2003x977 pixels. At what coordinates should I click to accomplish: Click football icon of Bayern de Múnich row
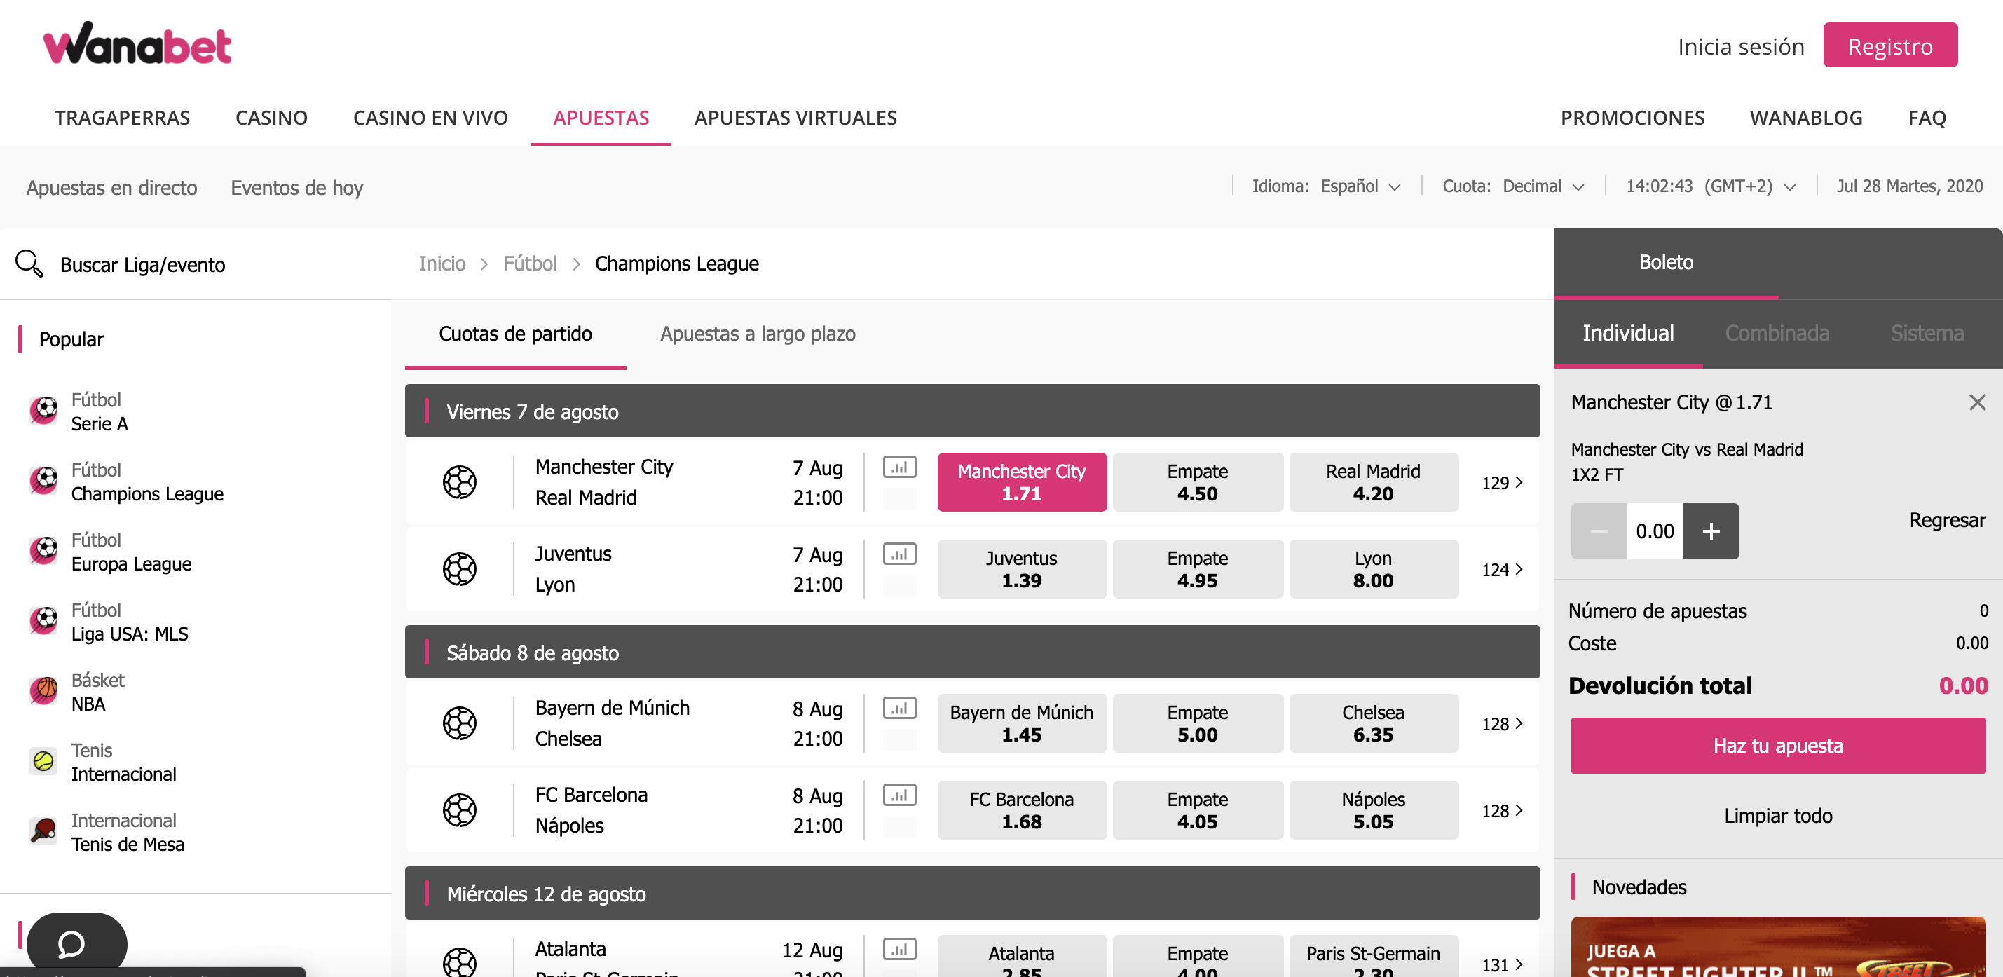460,723
